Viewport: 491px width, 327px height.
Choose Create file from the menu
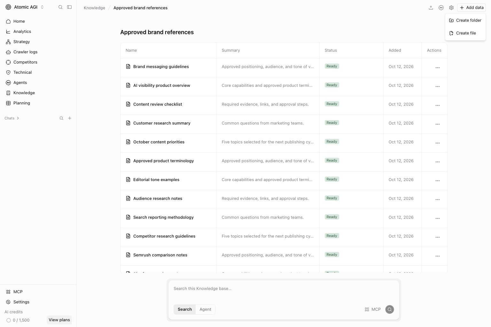[x=465, y=33]
